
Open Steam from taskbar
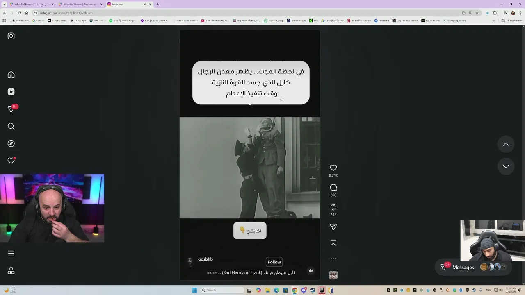coord(313,290)
